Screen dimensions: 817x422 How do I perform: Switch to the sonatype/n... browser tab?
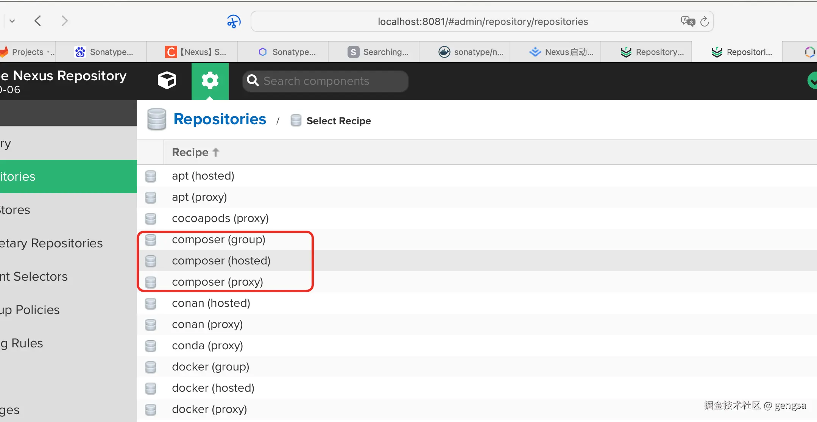pyautogui.click(x=472, y=52)
